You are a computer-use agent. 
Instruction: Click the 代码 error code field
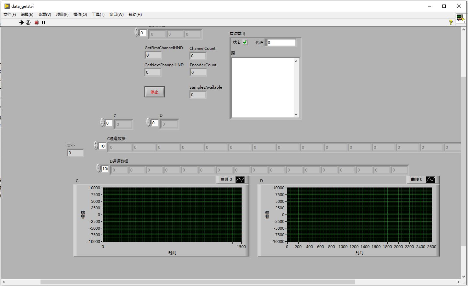[281, 43]
